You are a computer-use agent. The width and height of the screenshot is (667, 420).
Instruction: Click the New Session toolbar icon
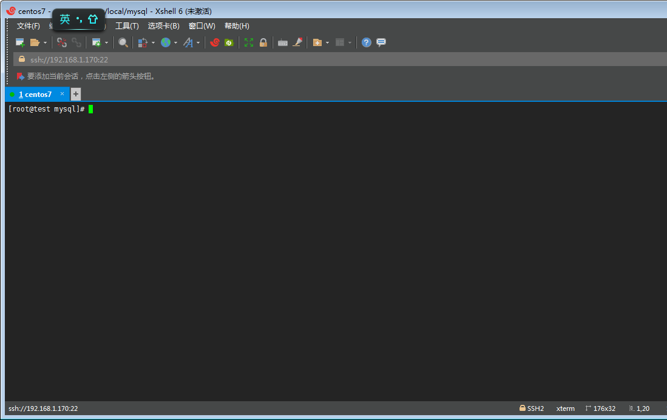click(x=20, y=42)
